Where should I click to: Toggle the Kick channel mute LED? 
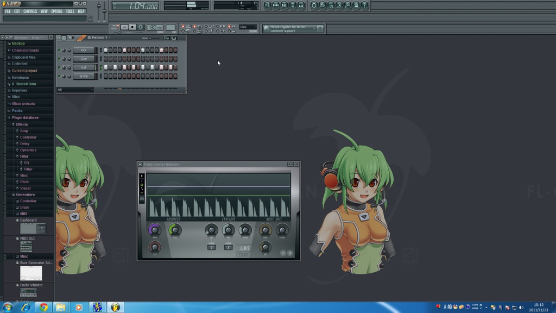click(x=59, y=50)
